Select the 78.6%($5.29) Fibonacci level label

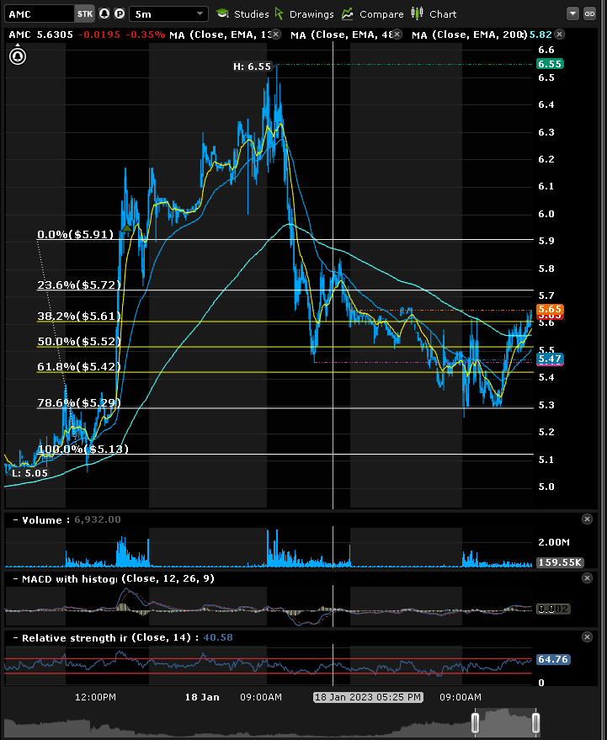pos(79,402)
